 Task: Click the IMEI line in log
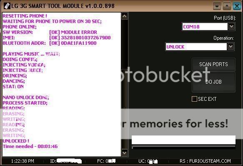point(57,38)
